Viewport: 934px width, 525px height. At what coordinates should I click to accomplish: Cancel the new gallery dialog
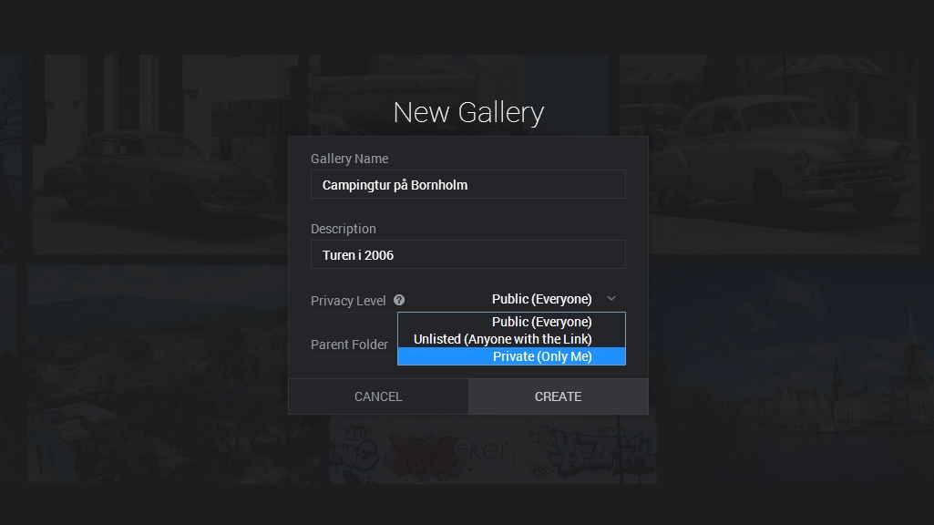(378, 396)
